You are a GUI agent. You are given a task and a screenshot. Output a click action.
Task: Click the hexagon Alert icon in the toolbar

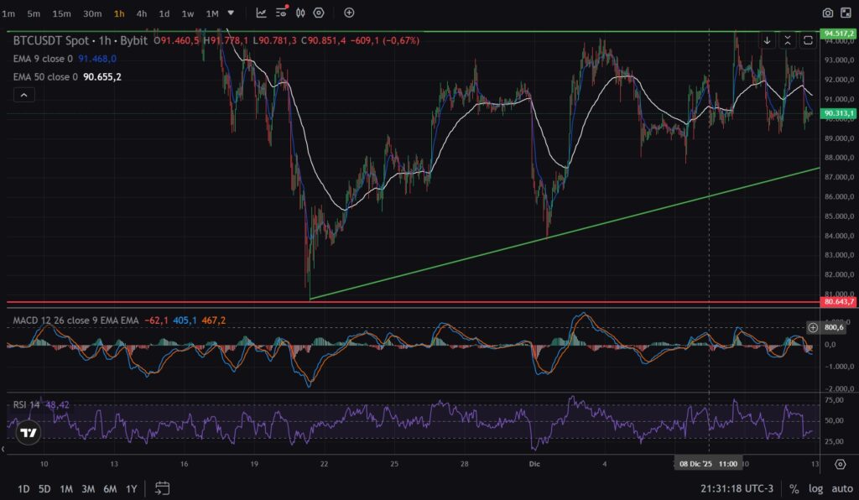pos(317,13)
